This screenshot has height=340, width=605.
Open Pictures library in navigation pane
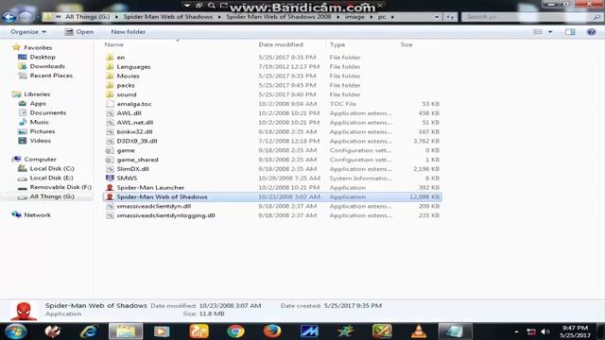43,131
